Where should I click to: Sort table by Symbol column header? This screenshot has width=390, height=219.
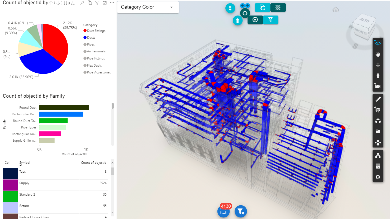pos(25,163)
